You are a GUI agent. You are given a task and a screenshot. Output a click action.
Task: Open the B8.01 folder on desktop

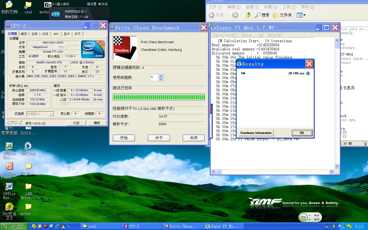(x=28, y=169)
